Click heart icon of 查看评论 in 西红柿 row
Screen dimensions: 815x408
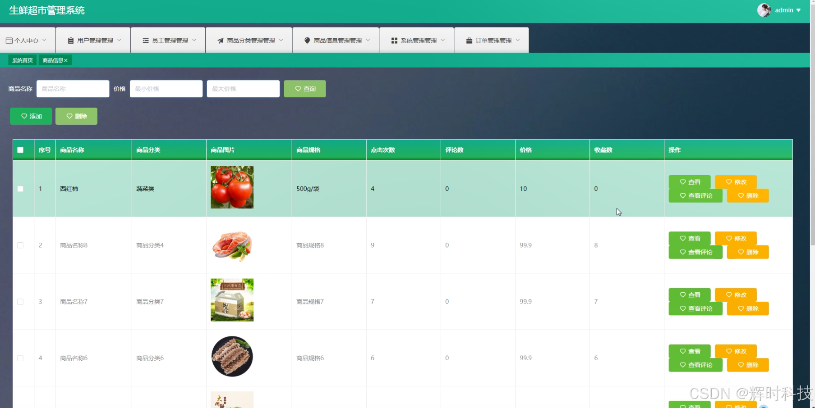click(683, 196)
